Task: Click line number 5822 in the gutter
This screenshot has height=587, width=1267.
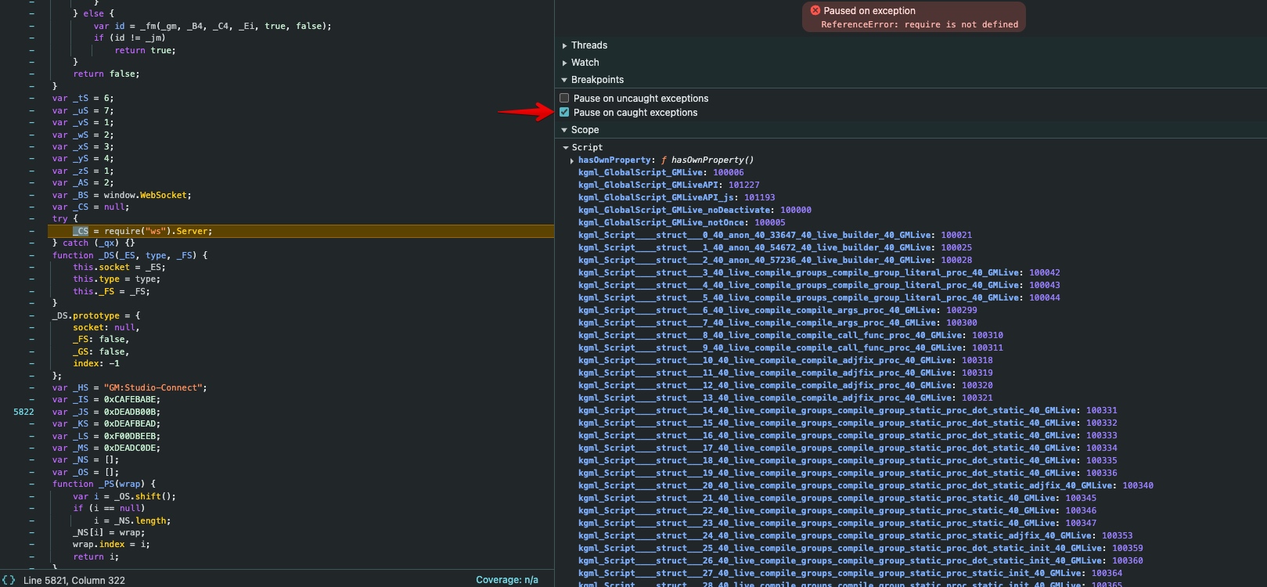Action: pyautogui.click(x=23, y=412)
